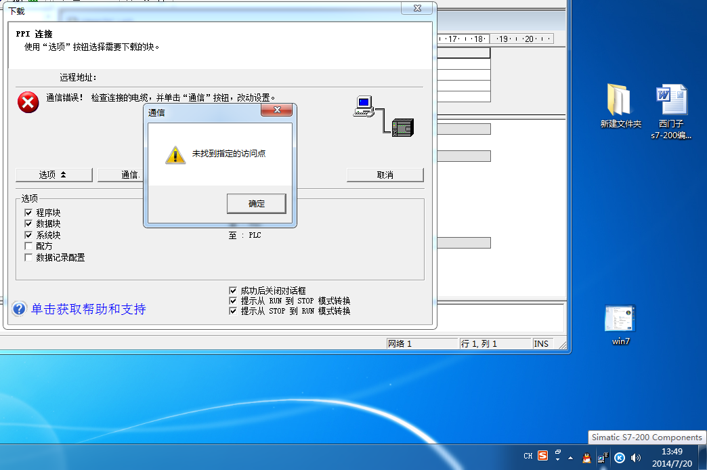Viewport: 707px width, 470px height.
Task: Click 确定 in the 通信 dialog
Action: click(256, 203)
